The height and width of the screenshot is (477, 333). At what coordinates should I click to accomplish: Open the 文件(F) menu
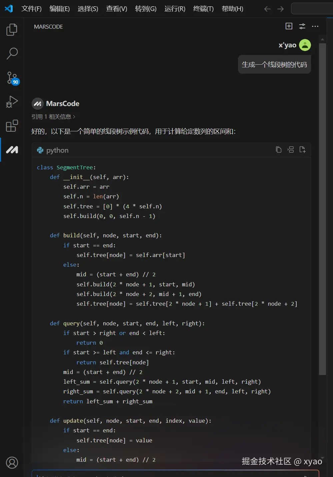point(31,9)
